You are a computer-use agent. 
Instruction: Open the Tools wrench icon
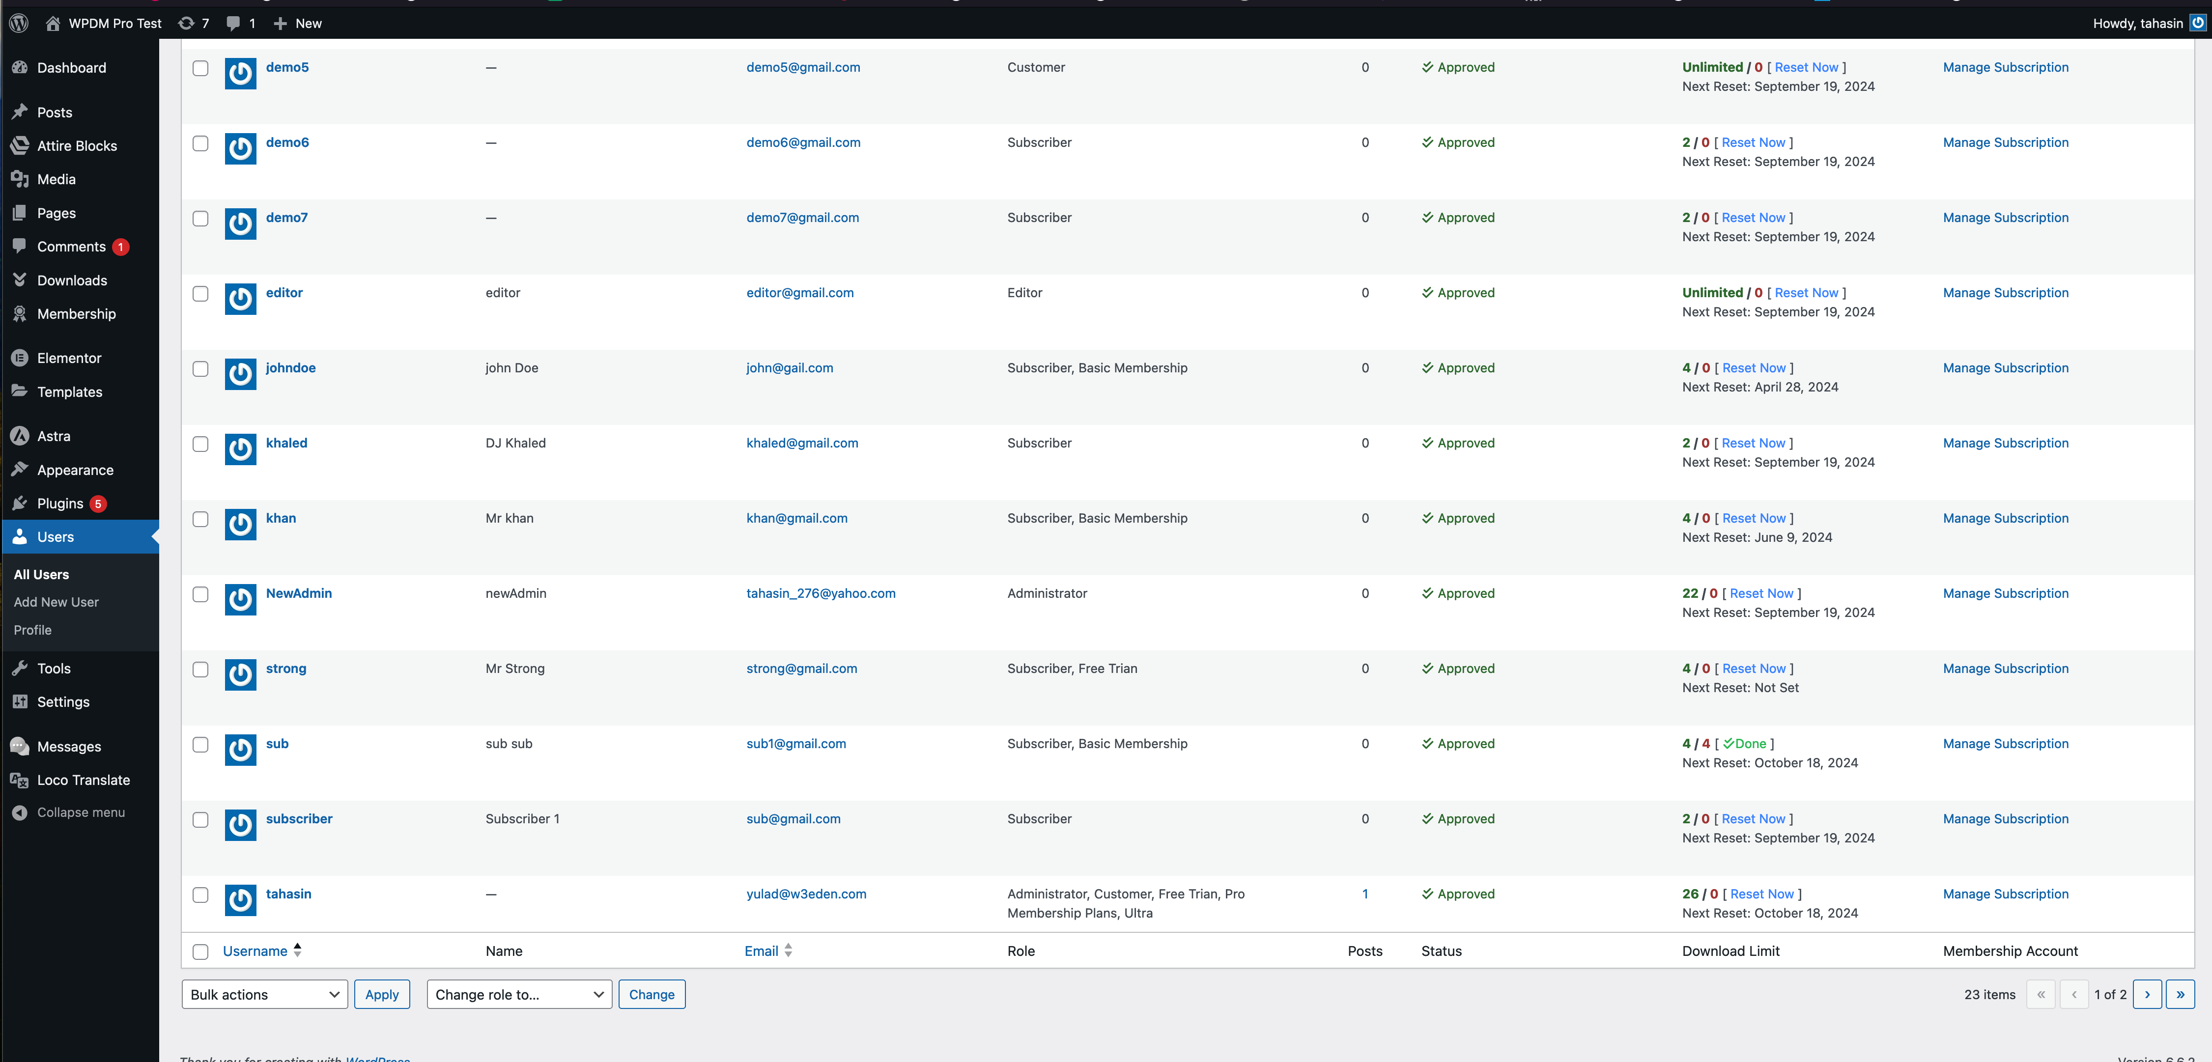tap(20, 668)
